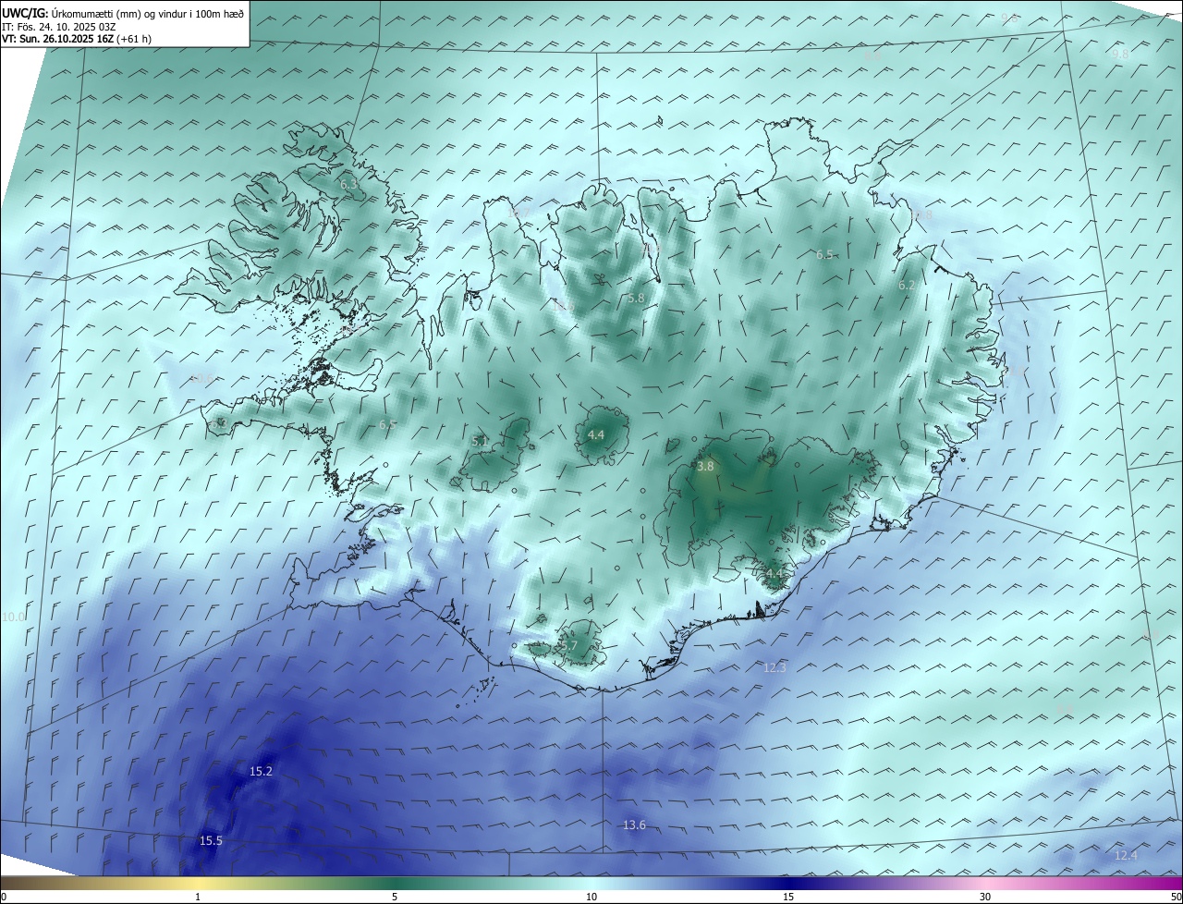Screen dimensions: 1183x904
Task: Click the 'UWC/IG: Úrkomumætti (mm)' title line
Action: coord(123,13)
